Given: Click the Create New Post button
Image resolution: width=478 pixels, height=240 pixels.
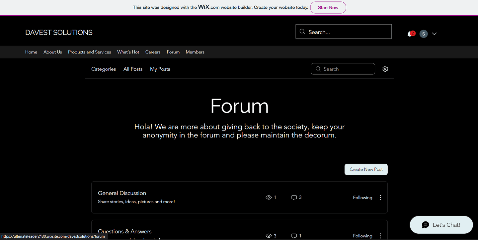Looking at the screenshot, I should click(366, 169).
